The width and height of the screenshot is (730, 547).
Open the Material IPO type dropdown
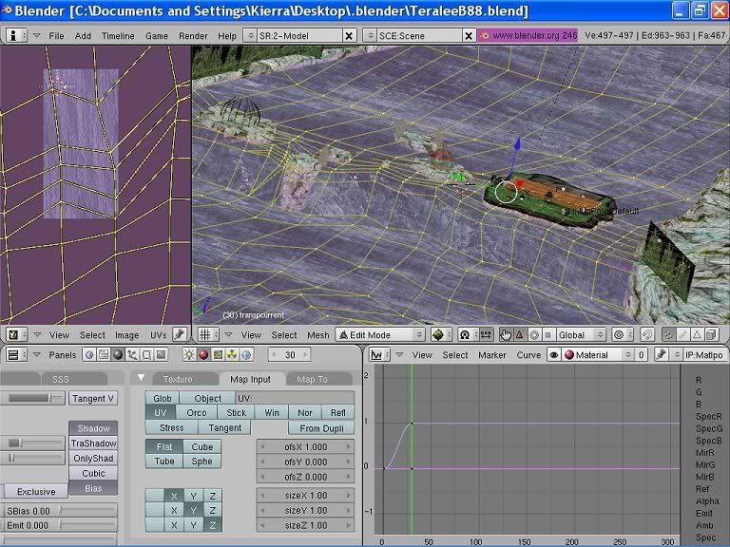(x=598, y=355)
